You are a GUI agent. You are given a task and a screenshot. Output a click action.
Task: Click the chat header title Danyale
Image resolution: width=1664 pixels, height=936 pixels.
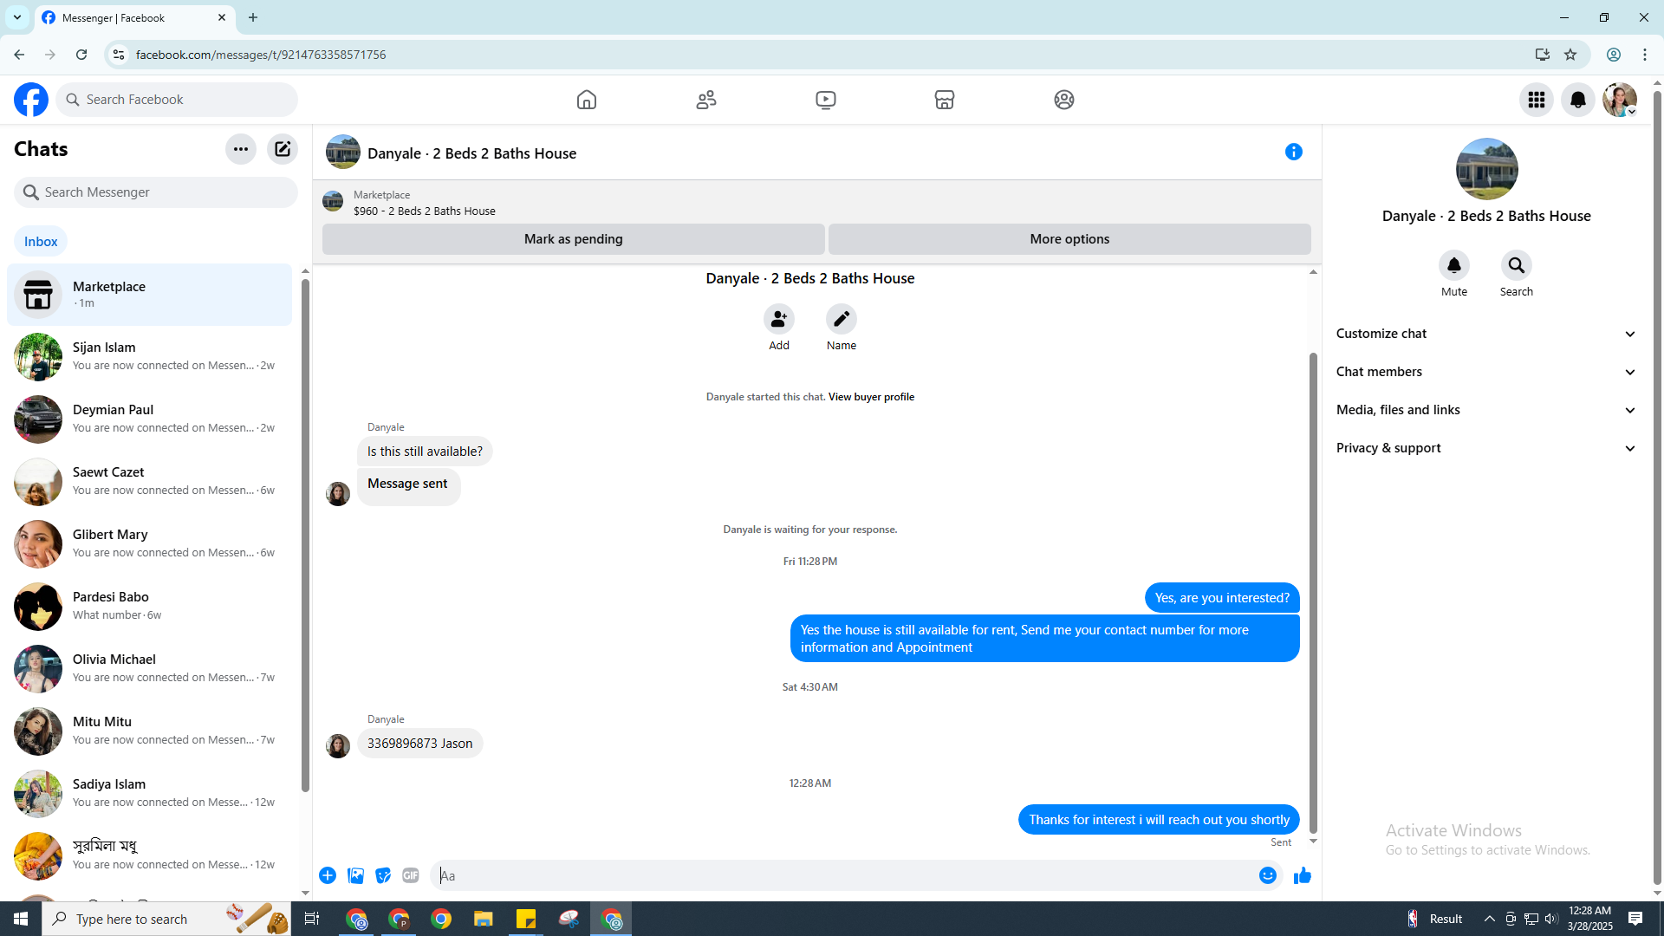[471, 153]
